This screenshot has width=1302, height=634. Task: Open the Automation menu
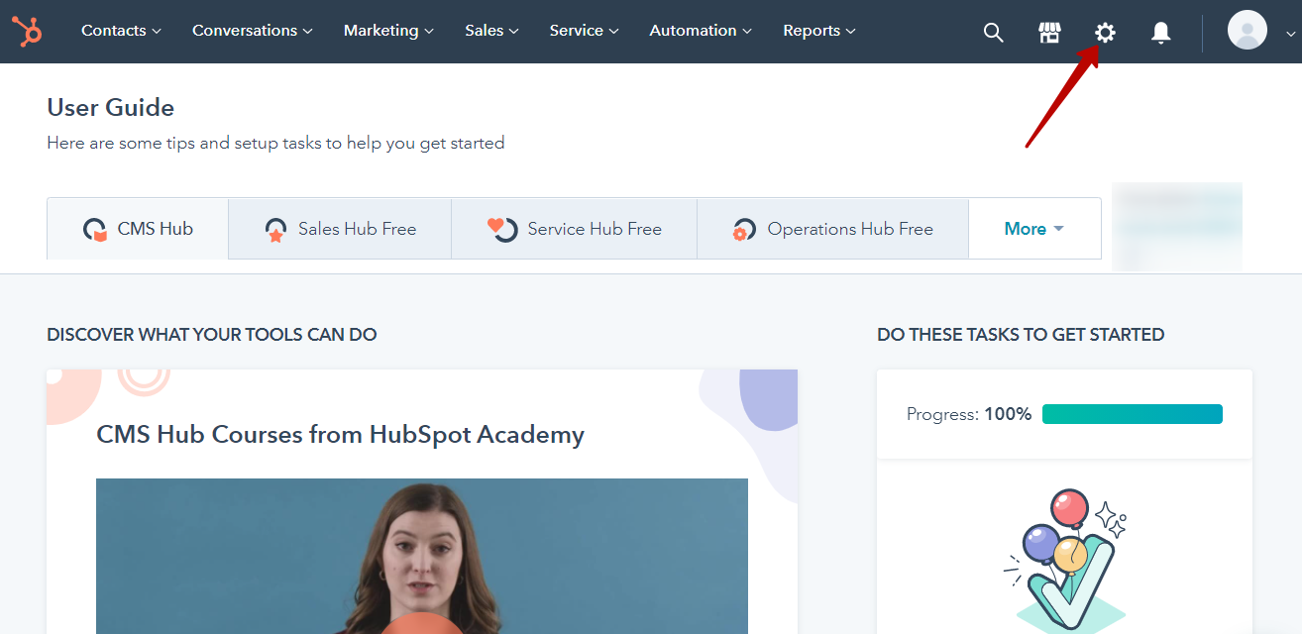pos(701,31)
